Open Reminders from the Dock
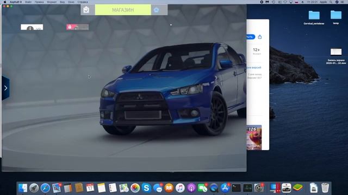348x195 pixels. coord(113,188)
